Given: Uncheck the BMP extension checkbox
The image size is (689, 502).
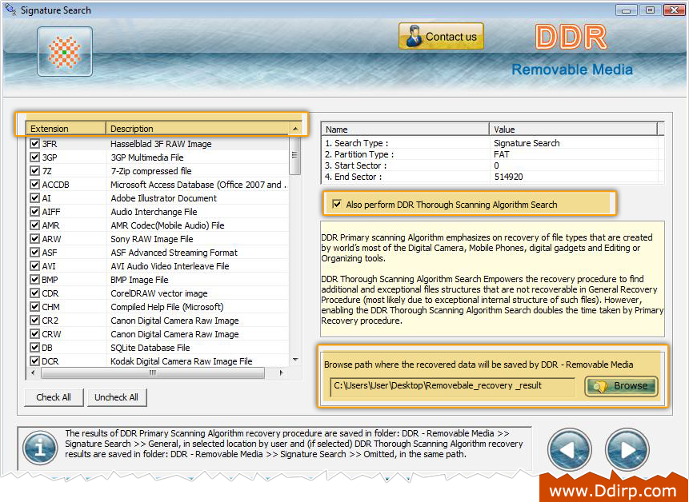Looking at the screenshot, I should [x=34, y=280].
